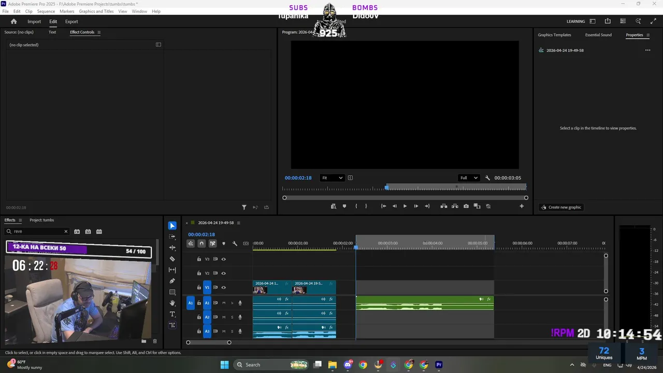663x373 pixels.
Task: Open Properties three-dot options menu
Action: tap(647, 50)
